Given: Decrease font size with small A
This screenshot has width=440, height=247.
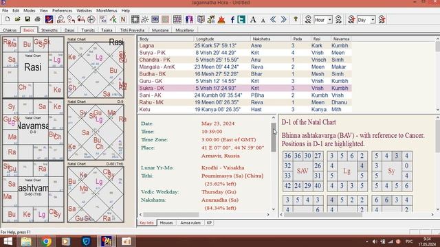Looking at the screenshot, I should pos(263,20).
